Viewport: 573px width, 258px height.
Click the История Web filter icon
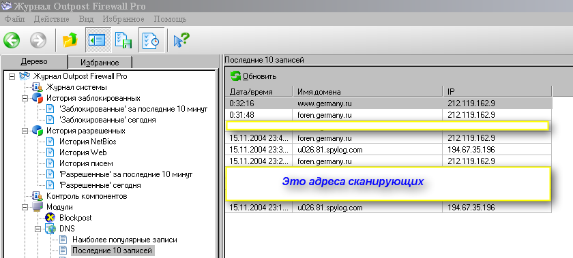point(50,152)
